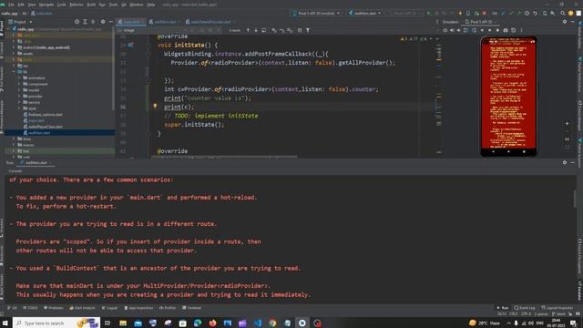Viewport: 583px width, 328px height.
Task: Open the File menu
Action: 11,5
